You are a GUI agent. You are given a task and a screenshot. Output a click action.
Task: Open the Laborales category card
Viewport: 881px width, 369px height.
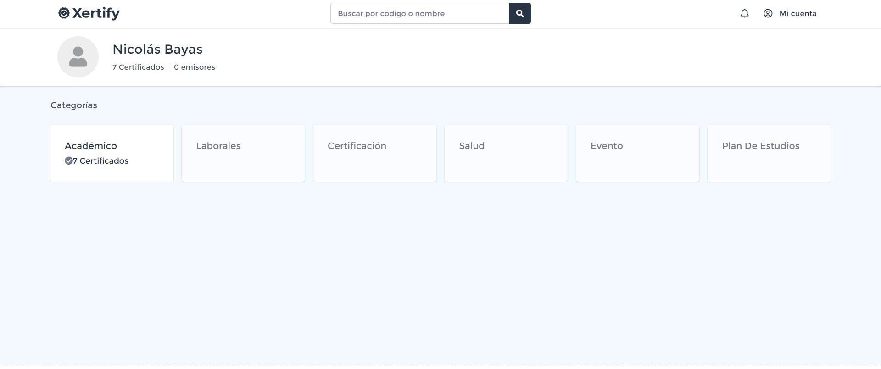(243, 153)
